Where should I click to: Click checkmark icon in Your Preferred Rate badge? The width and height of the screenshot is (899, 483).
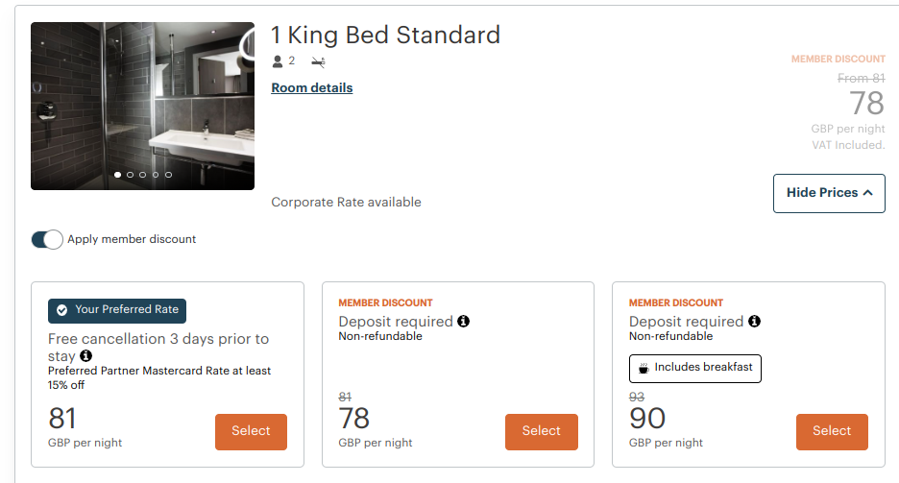point(61,310)
